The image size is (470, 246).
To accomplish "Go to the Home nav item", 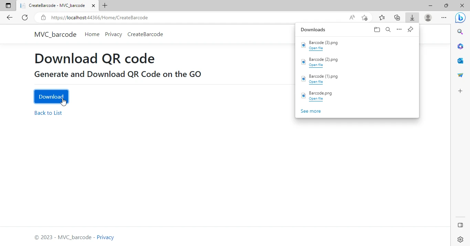I will click(92, 34).
